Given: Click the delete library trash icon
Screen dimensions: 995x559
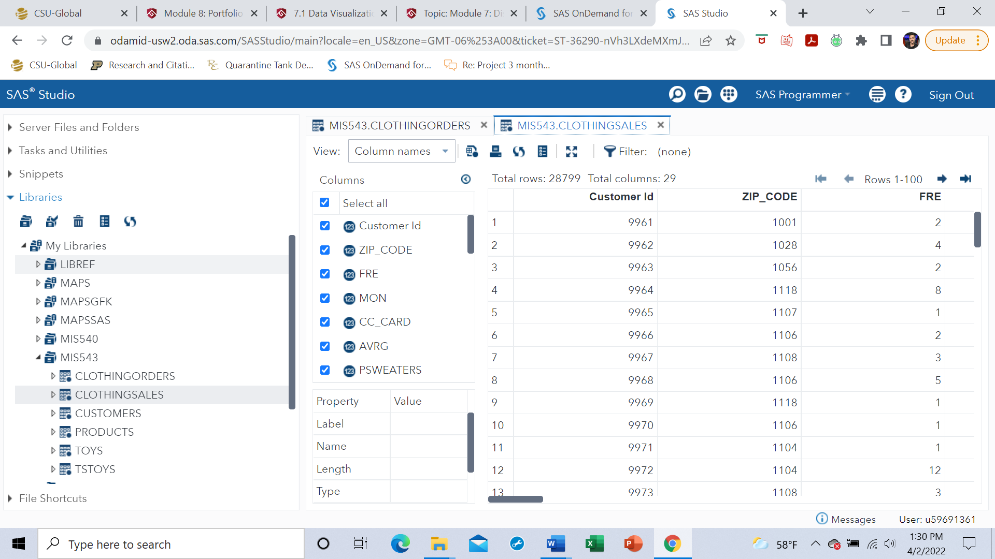Looking at the screenshot, I should coord(78,222).
